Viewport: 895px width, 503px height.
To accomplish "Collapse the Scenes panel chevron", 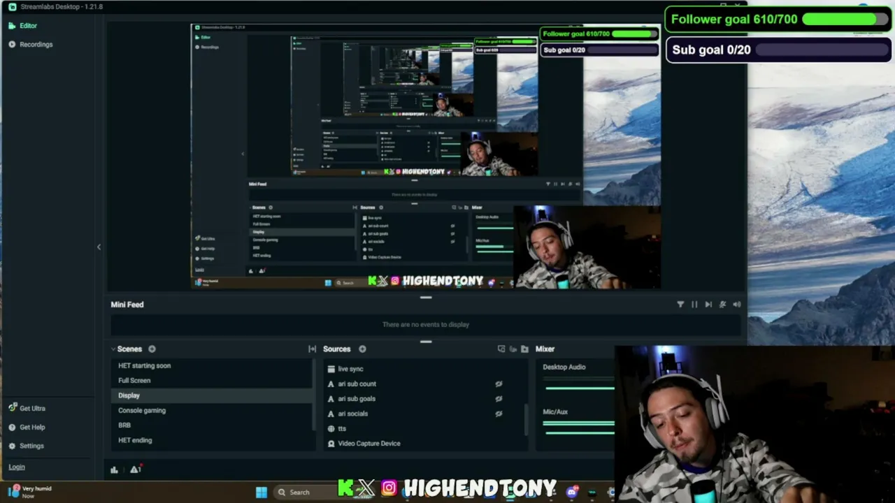I will [x=113, y=349].
